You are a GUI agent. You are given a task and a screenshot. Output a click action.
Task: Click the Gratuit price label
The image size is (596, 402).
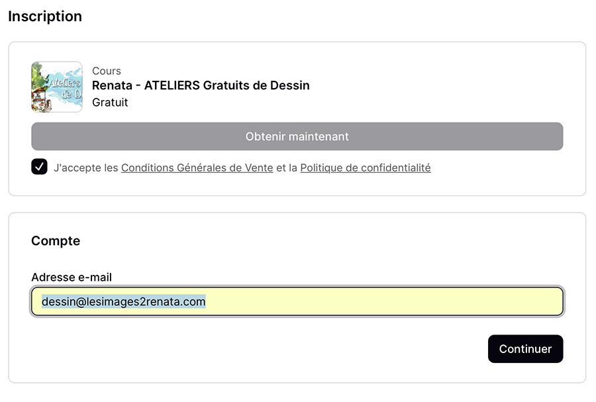[x=110, y=103]
